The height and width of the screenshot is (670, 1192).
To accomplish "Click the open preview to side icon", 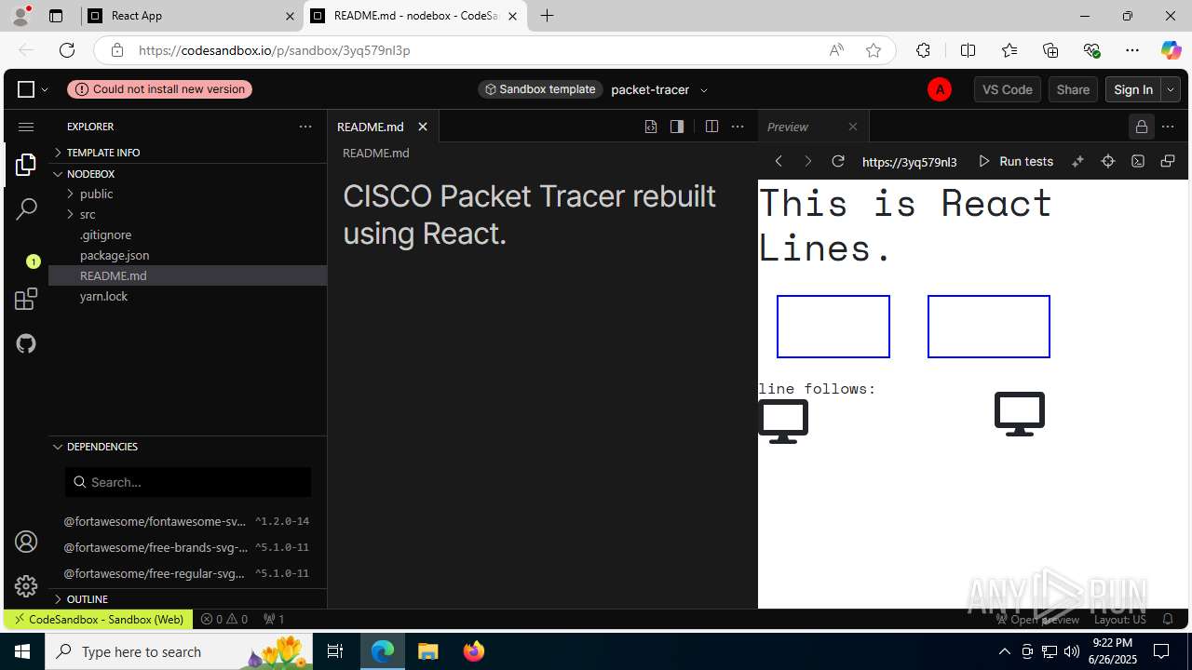I will pyautogui.click(x=677, y=127).
